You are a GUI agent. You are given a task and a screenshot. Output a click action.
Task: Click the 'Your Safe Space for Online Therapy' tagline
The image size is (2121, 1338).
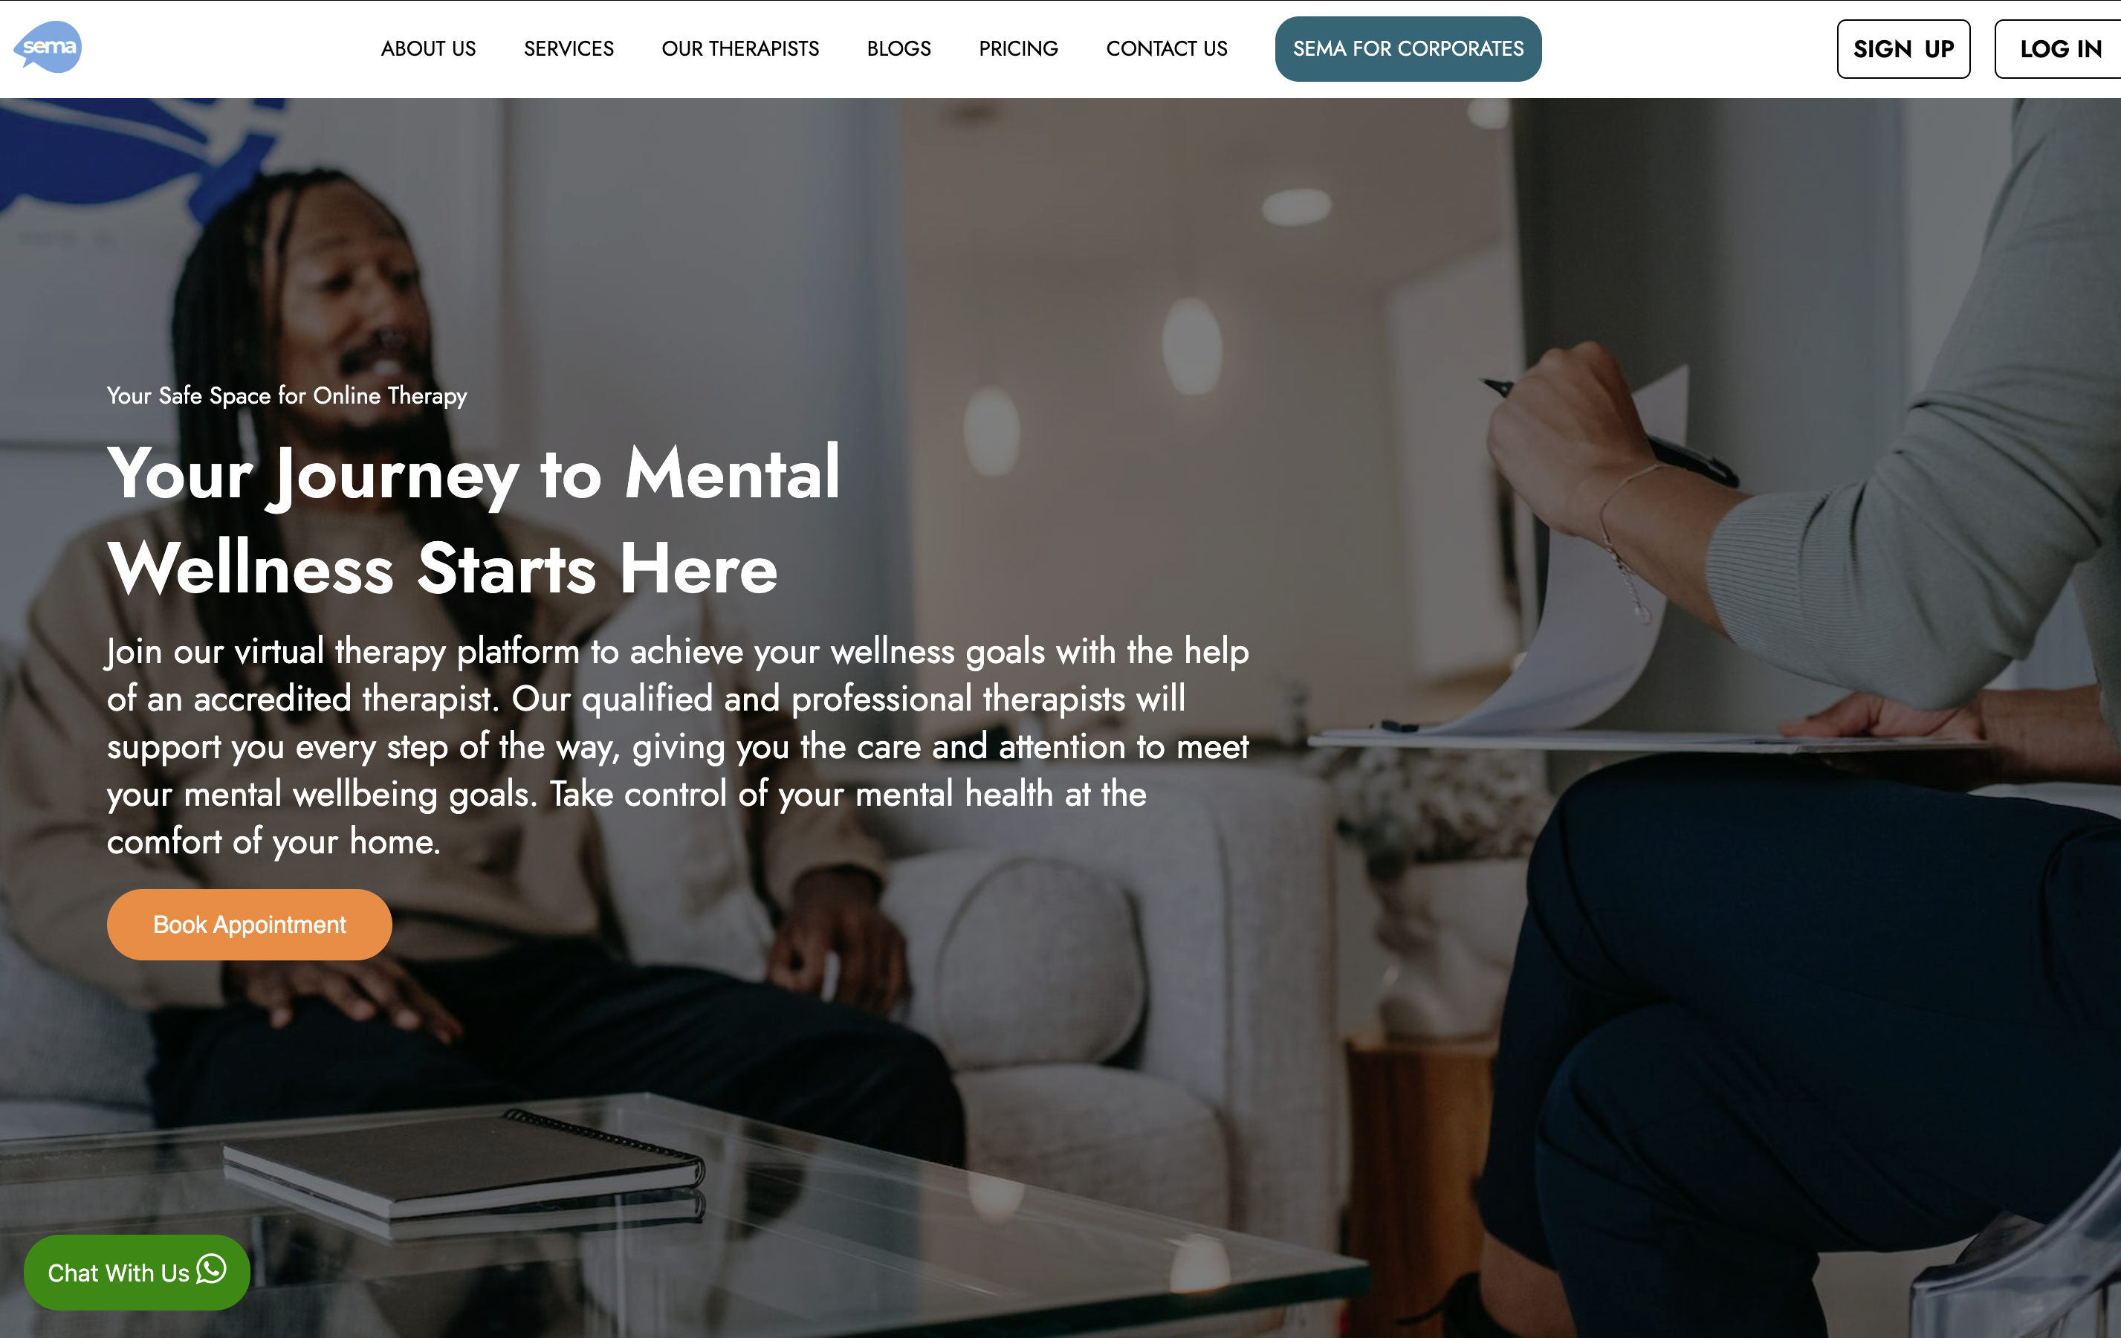[287, 395]
